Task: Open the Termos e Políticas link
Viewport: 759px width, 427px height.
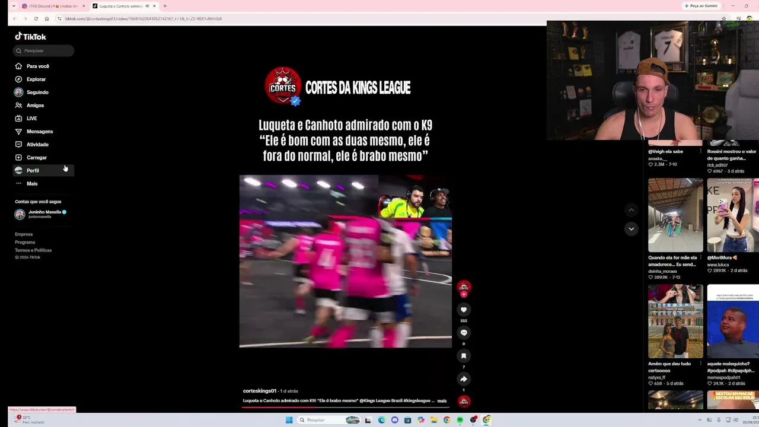Action: coord(33,250)
